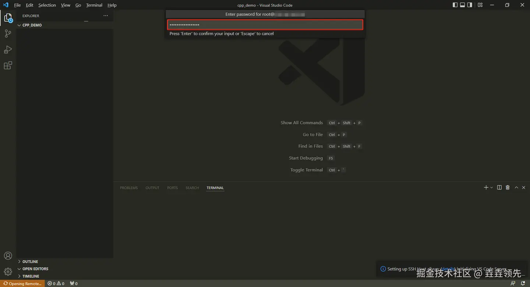Click the details link in SSH notification

coord(448,269)
